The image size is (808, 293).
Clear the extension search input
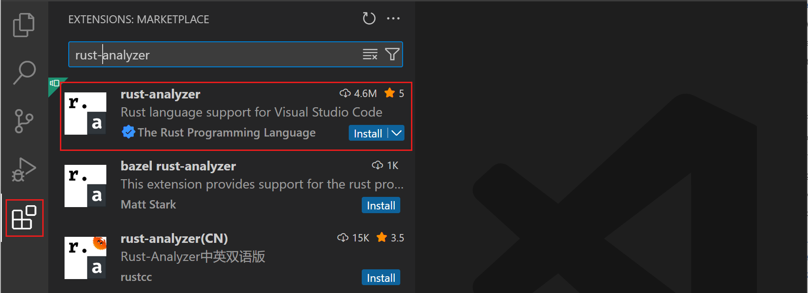pos(370,54)
